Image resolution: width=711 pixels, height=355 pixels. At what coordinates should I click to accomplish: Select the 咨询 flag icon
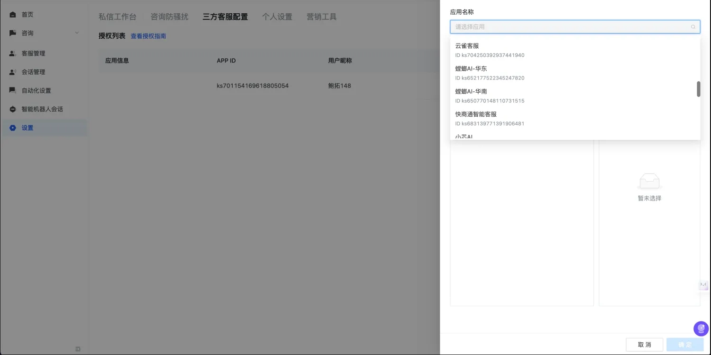13,33
